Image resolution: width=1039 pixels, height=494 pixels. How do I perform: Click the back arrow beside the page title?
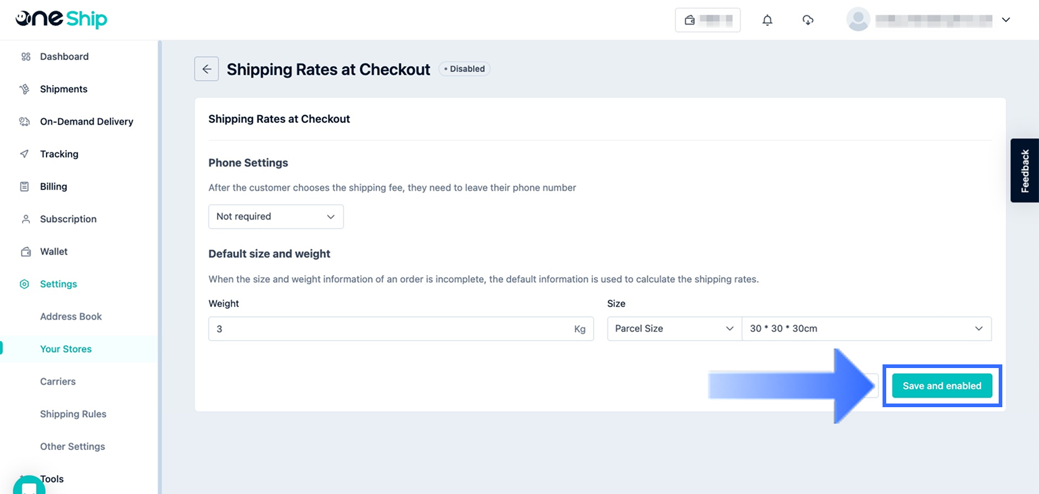click(x=207, y=69)
